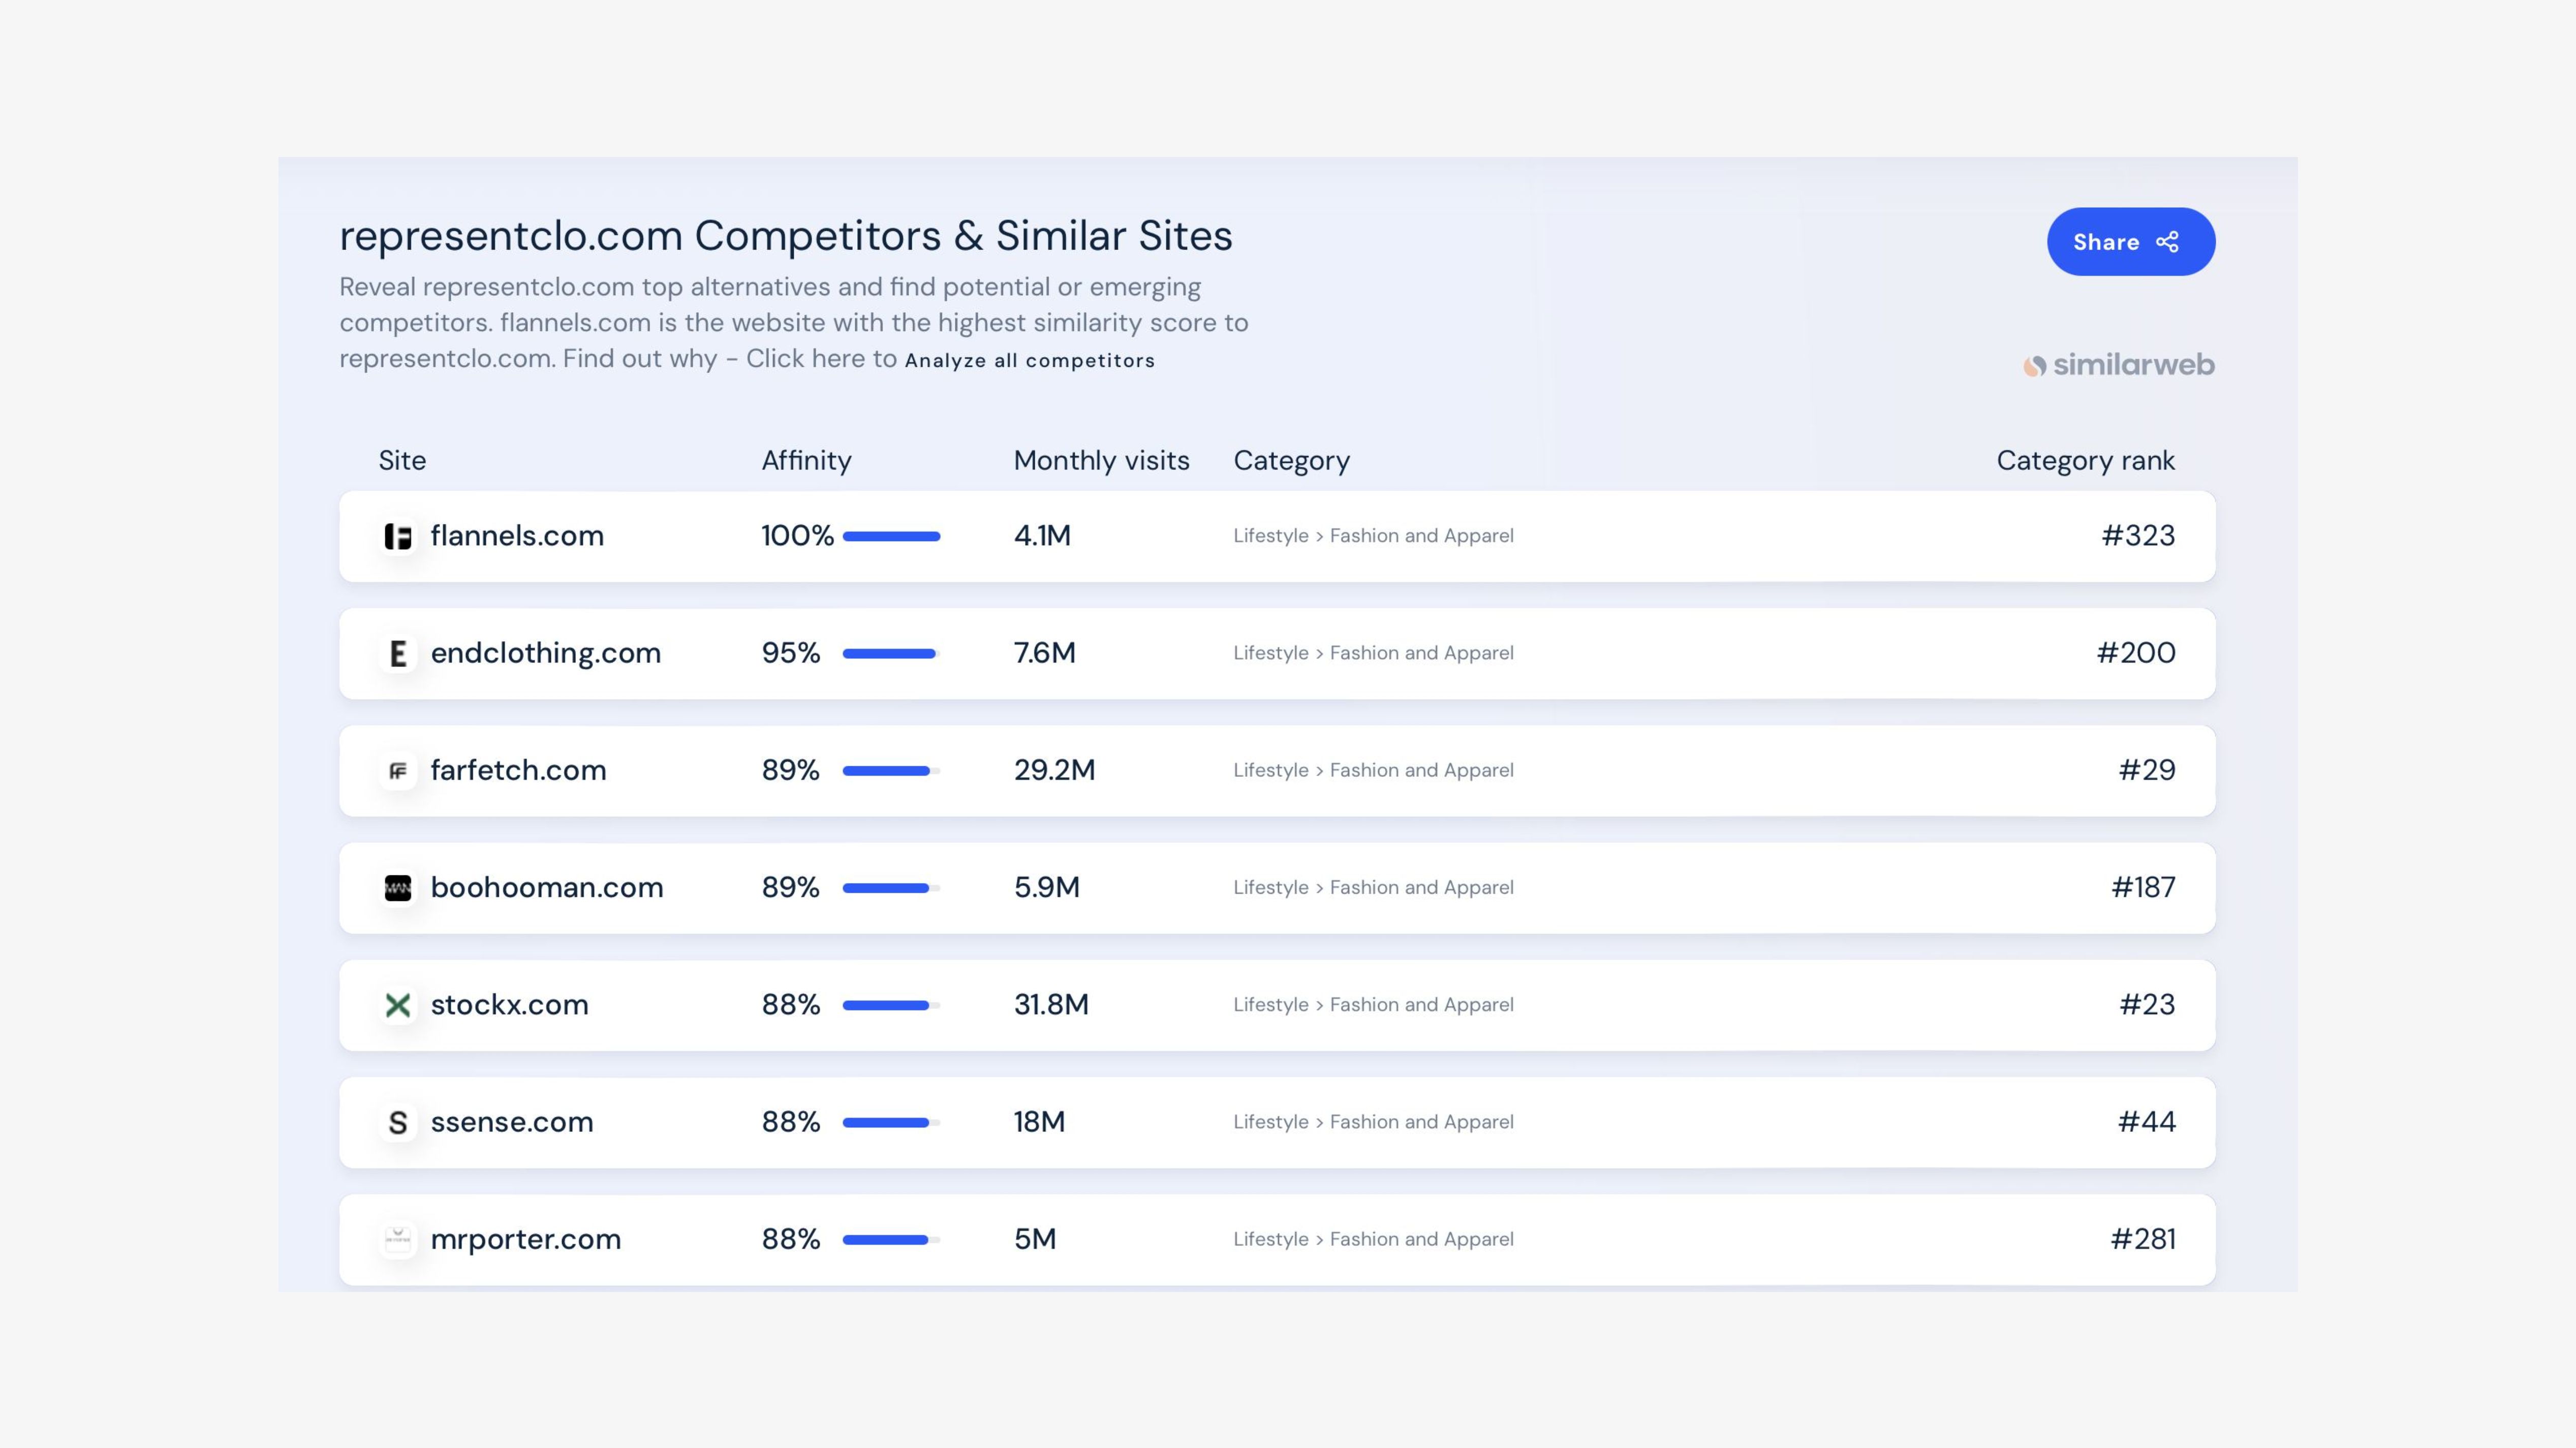Click the Similarweb logo
The height and width of the screenshot is (1448, 2576).
(2118, 365)
